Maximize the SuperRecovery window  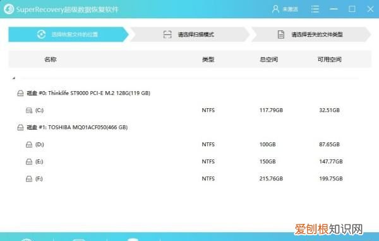[x=352, y=9]
